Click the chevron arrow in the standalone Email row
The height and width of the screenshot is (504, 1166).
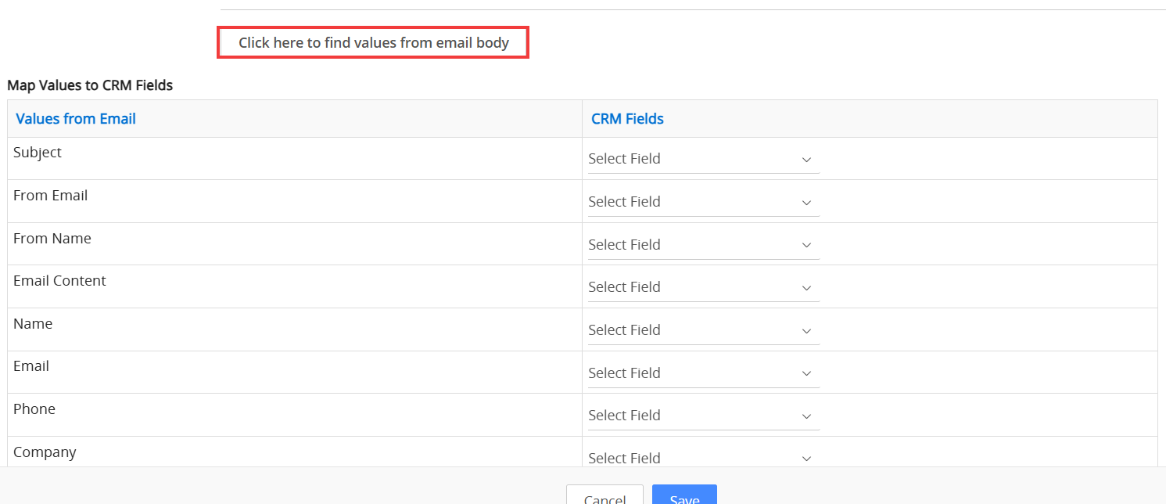coord(806,374)
